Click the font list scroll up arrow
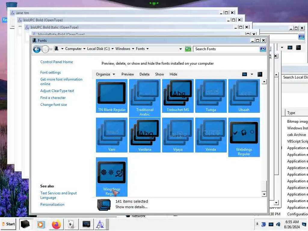 click(x=264, y=82)
